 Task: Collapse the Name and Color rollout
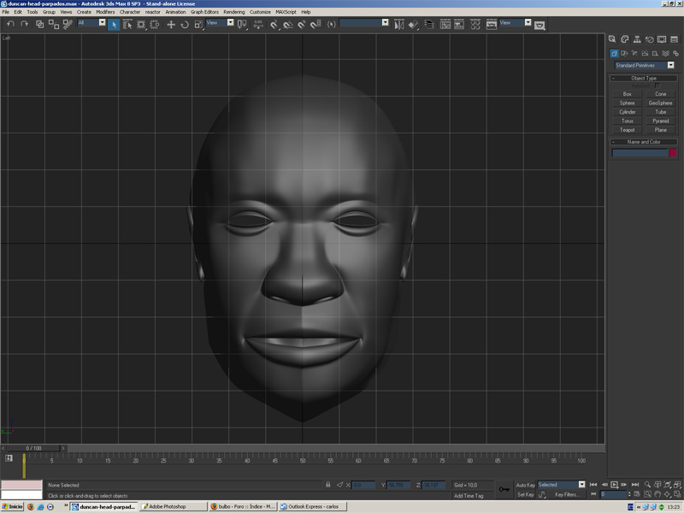644,142
